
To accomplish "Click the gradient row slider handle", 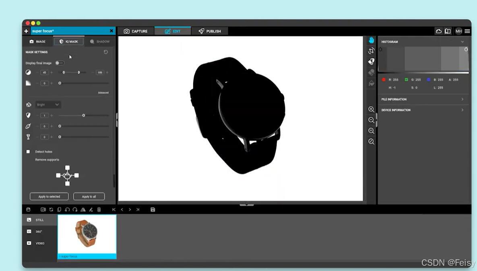I will coord(60,83).
